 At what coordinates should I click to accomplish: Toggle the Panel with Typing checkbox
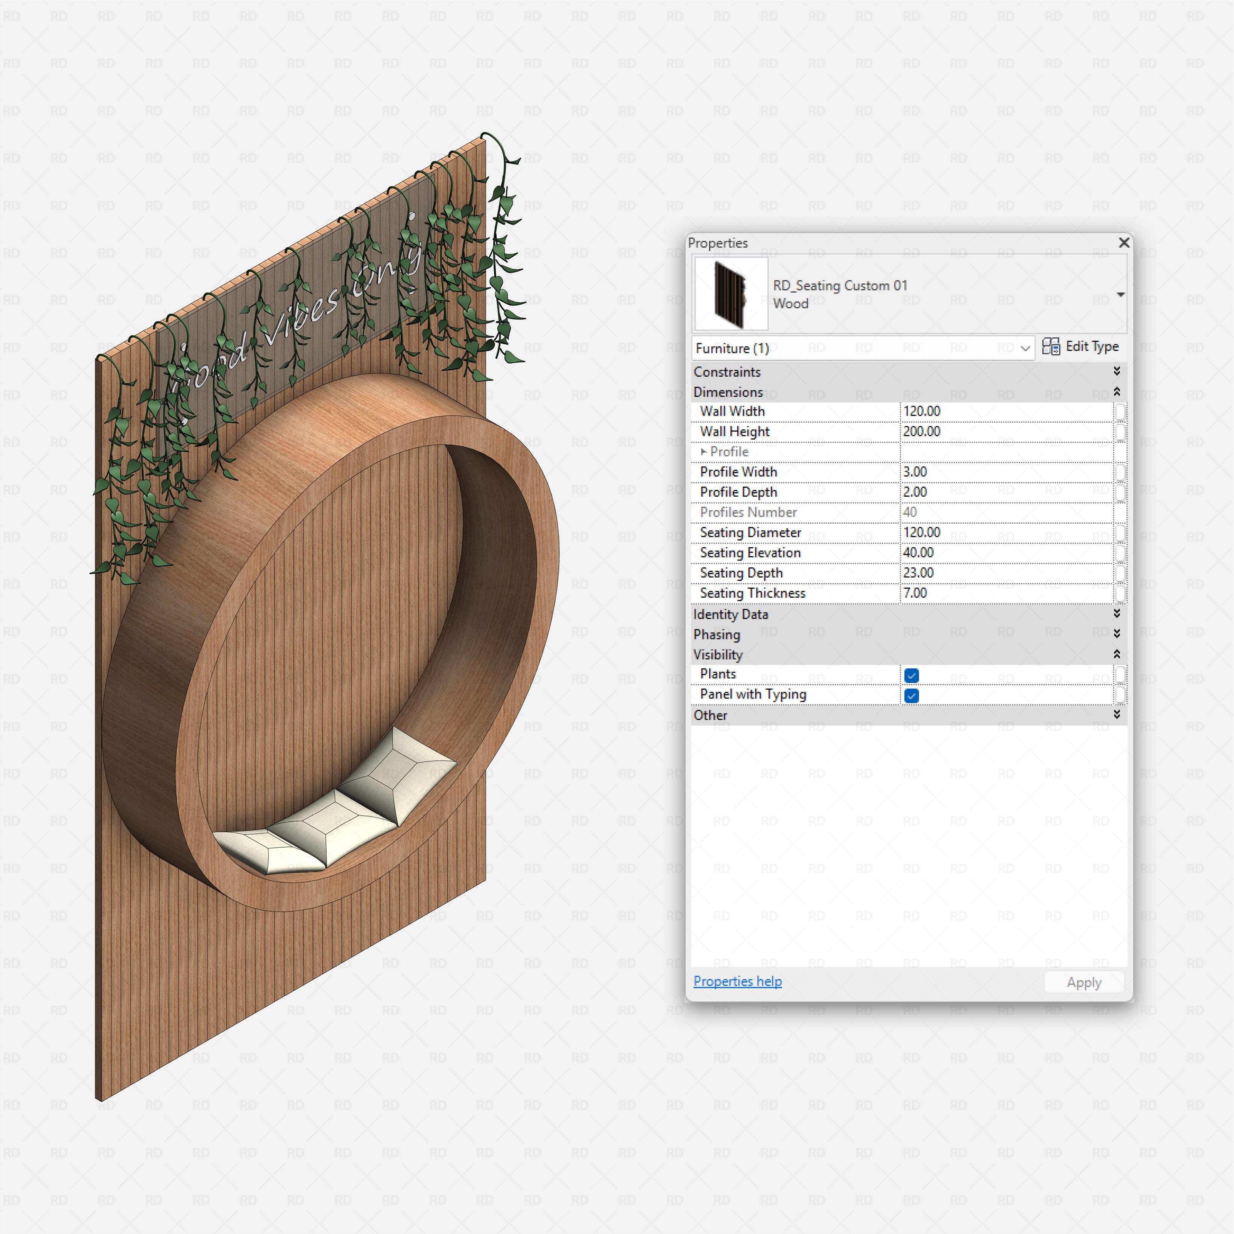(x=912, y=696)
